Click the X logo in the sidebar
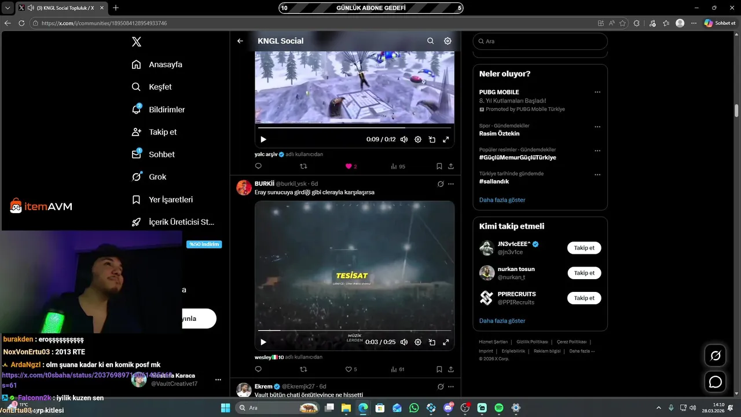 tap(137, 42)
